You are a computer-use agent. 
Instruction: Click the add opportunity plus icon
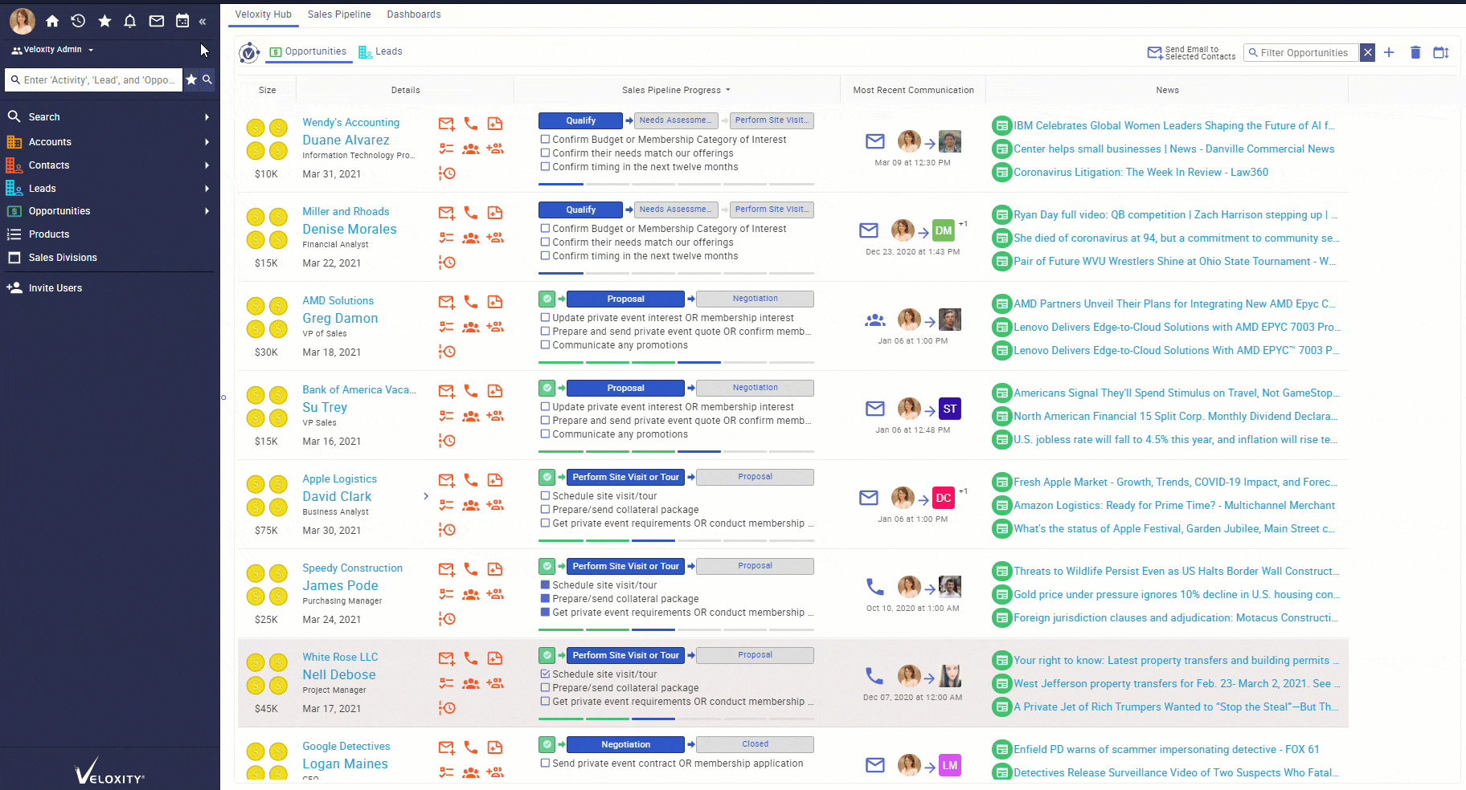(x=1389, y=52)
